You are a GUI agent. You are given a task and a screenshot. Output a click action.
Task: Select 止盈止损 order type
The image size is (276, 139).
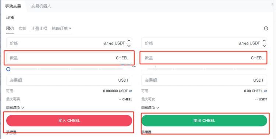click(x=39, y=28)
